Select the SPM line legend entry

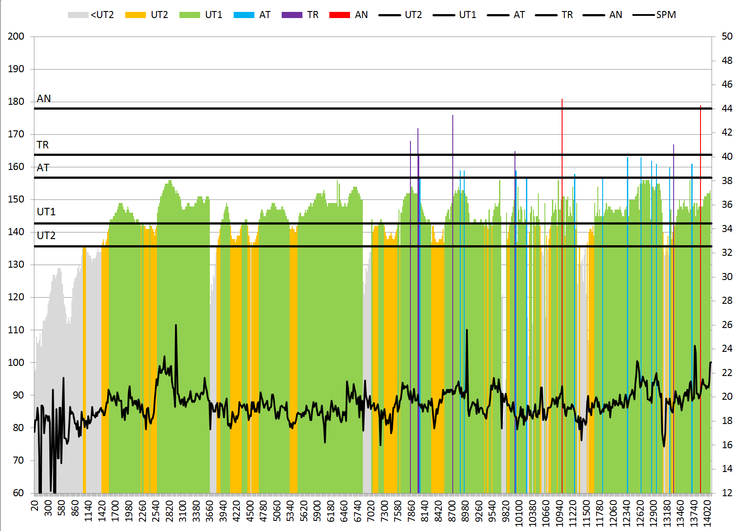tap(654, 15)
